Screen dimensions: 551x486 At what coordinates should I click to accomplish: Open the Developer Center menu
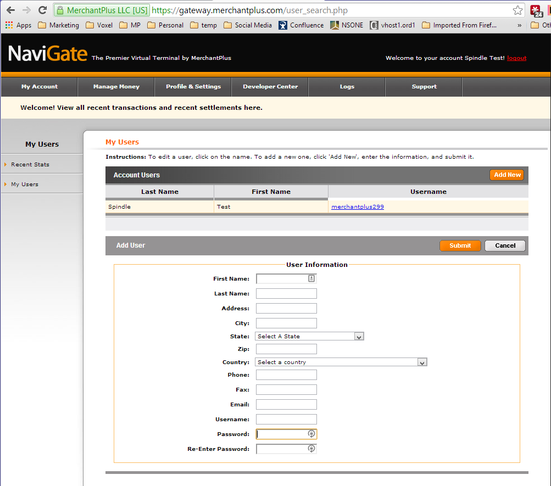(270, 86)
